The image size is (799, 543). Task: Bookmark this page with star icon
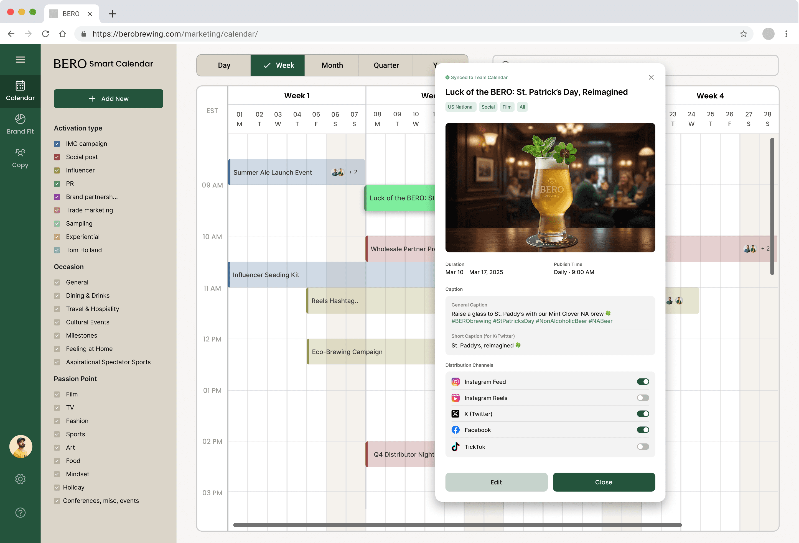point(743,34)
